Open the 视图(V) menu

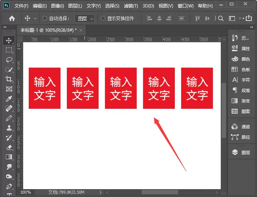click(166, 6)
